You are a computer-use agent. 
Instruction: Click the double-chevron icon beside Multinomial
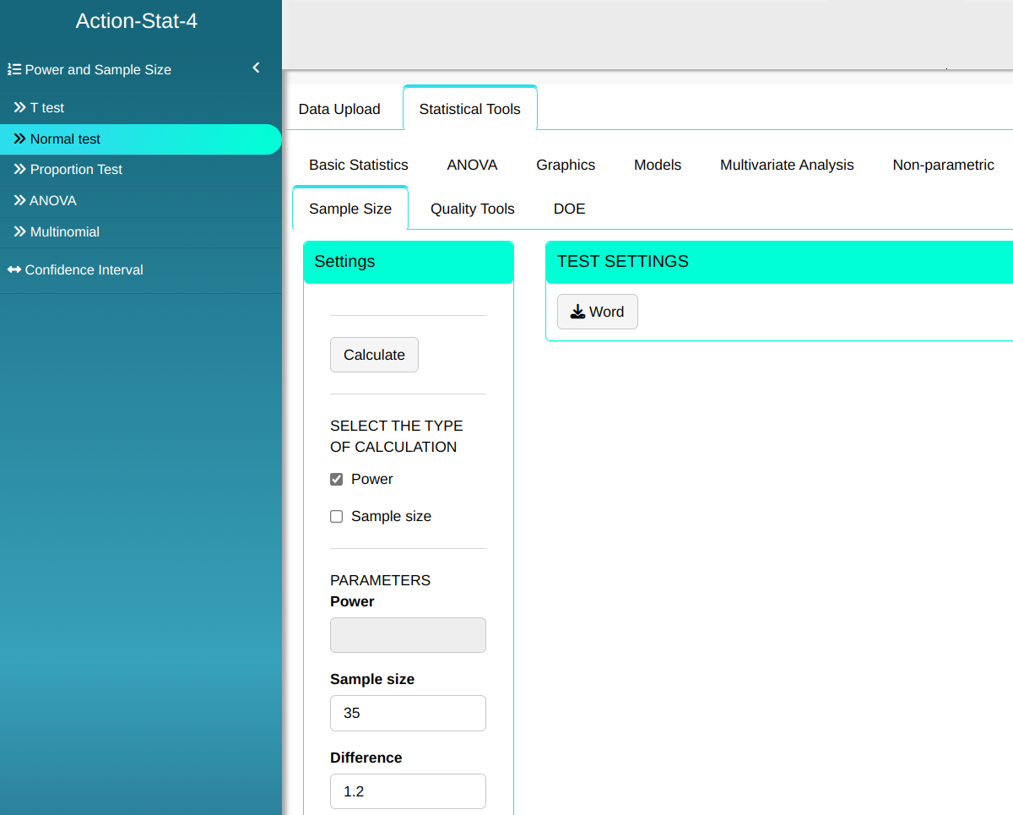[x=19, y=231]
